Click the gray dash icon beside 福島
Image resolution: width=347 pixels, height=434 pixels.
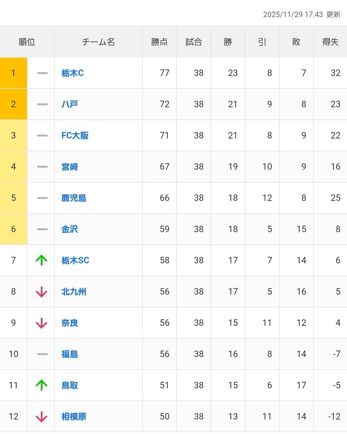(42, 354)
